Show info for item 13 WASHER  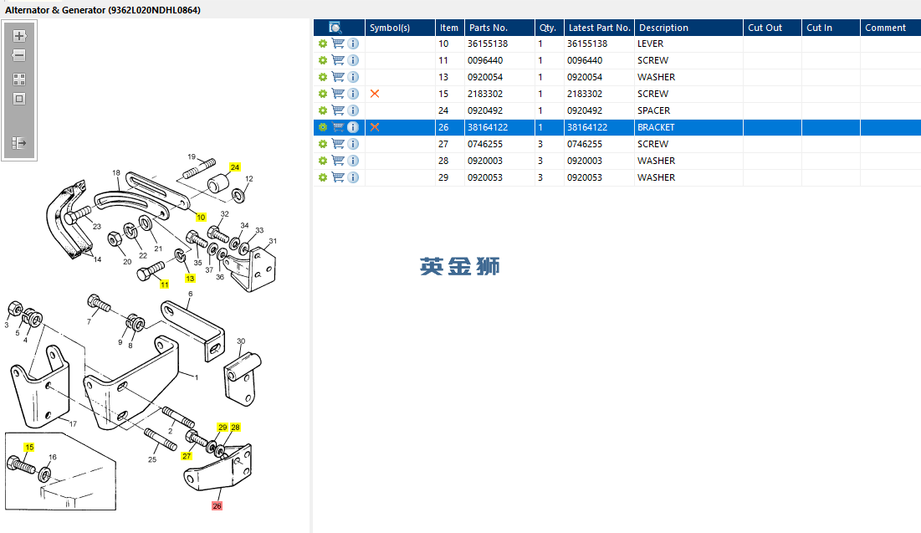(x=353, y=77)
